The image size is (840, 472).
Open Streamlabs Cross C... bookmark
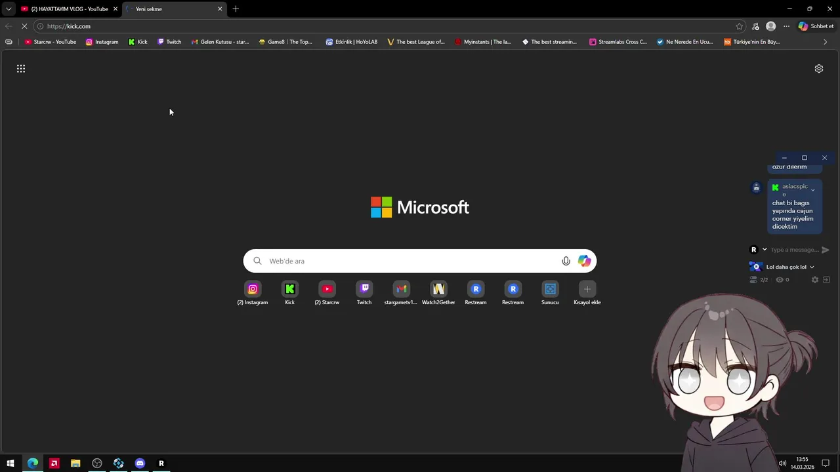tap(618, 42)
